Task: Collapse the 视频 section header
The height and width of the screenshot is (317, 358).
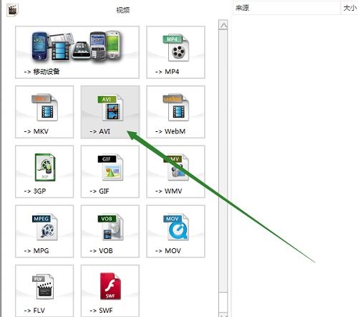Action: 123,10
